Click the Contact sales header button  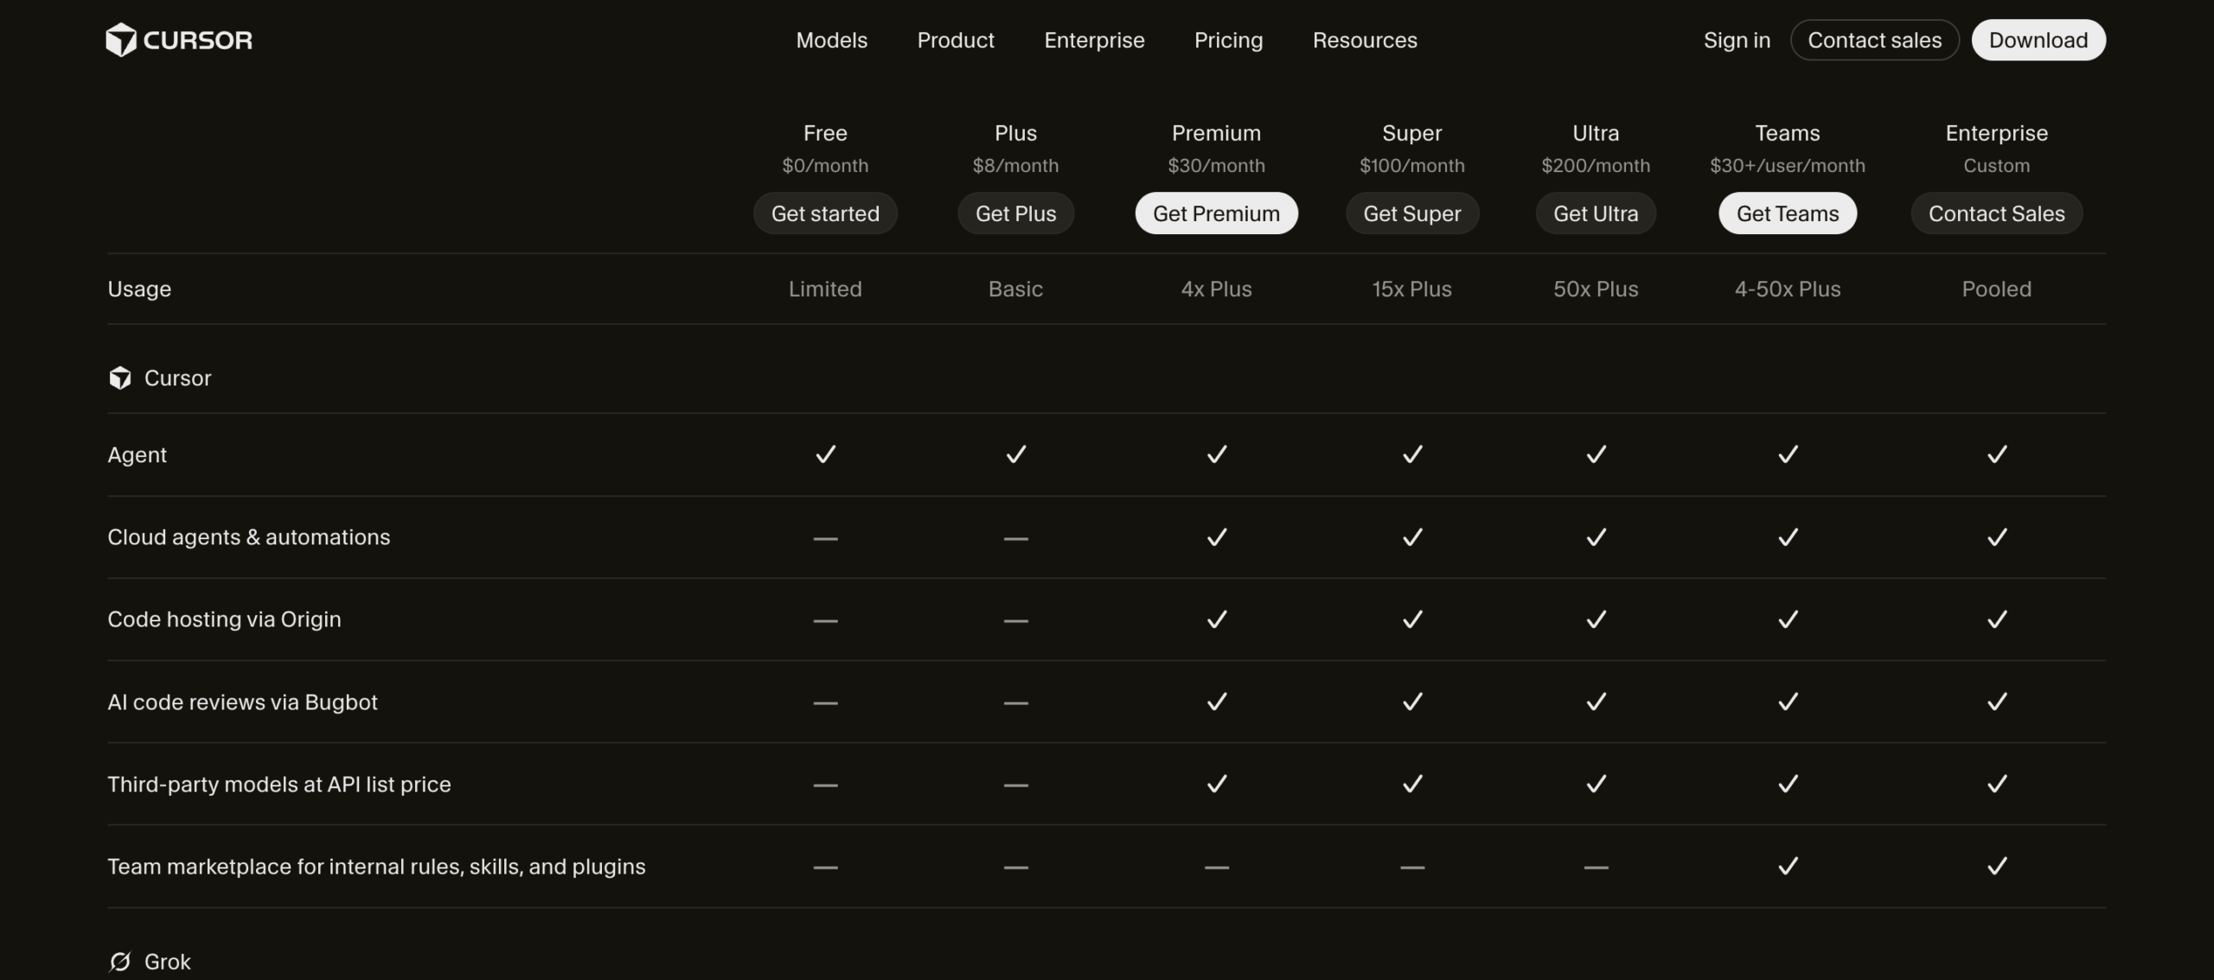(1874, 40)
